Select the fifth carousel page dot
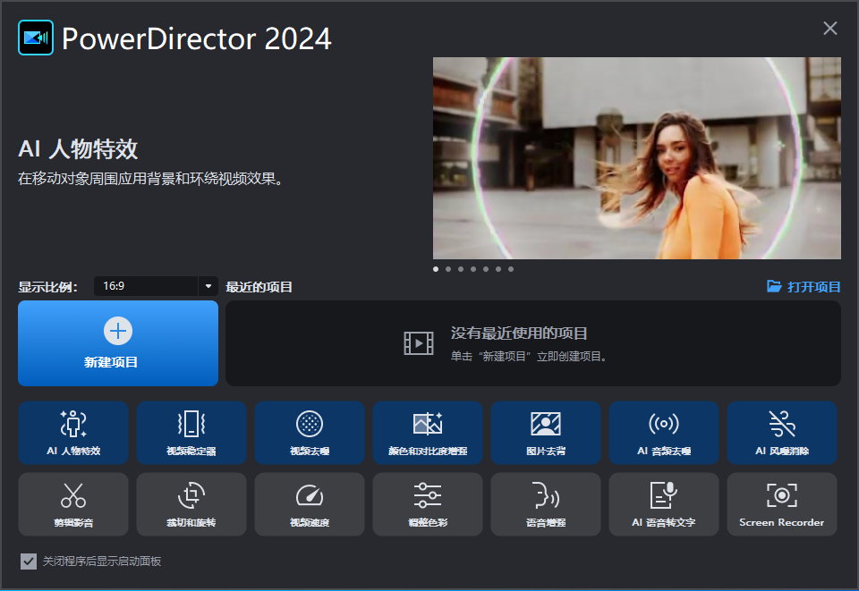 coord(486,269)
